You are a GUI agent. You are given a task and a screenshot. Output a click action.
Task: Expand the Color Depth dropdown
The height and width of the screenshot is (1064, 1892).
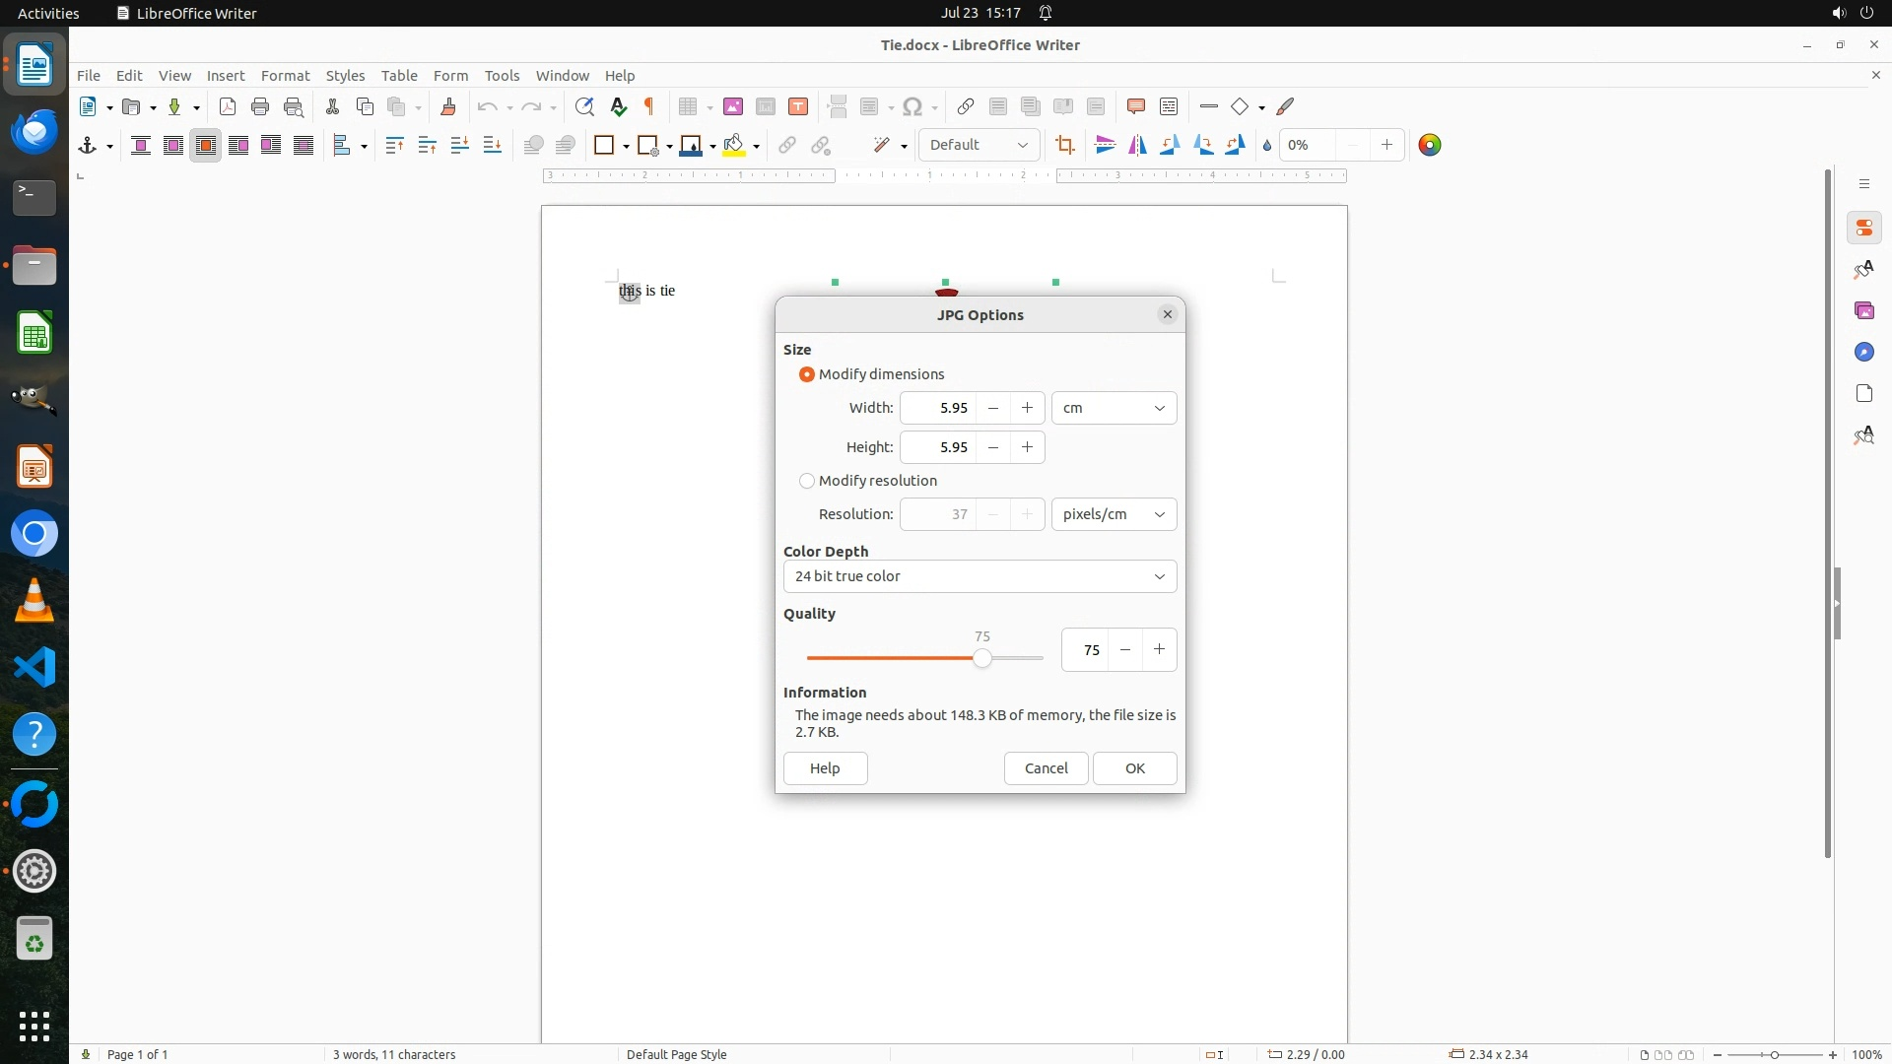pyautogui.click(x=980, y=576)
